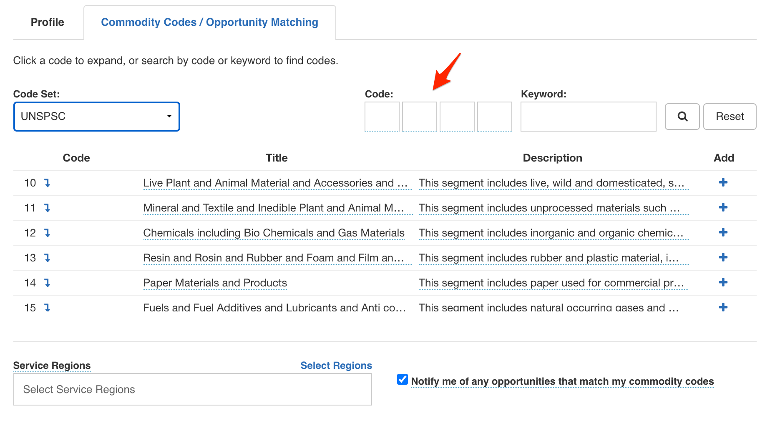Uncheck notify me of matching opportunities
Viewport: 780px width, 423px height.
[402, 379]
